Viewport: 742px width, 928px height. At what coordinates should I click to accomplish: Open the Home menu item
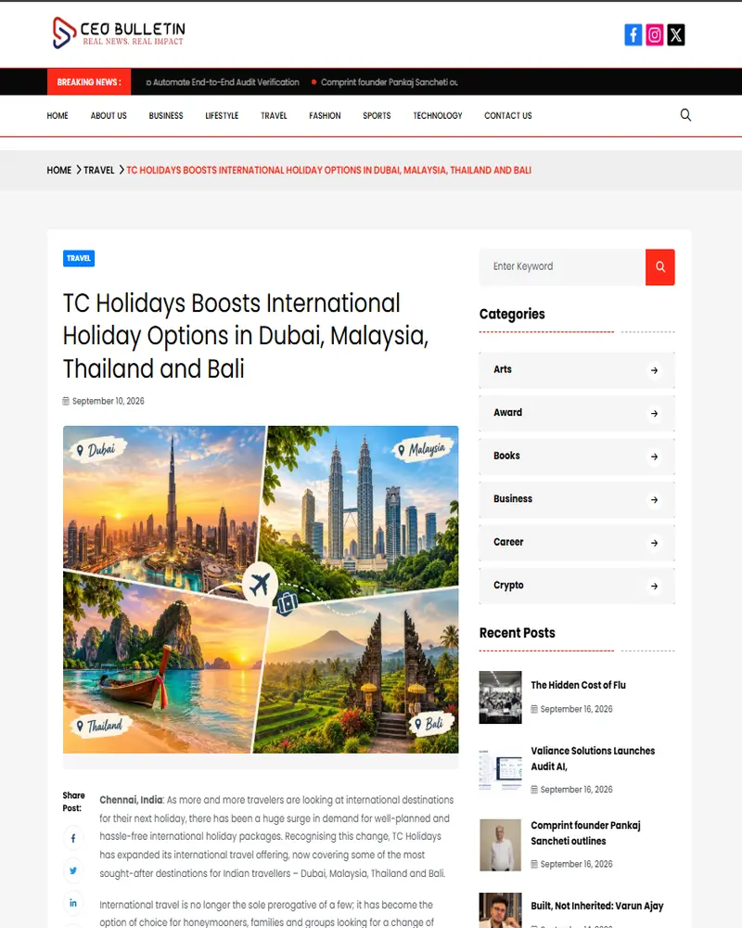tap(58, 116)
